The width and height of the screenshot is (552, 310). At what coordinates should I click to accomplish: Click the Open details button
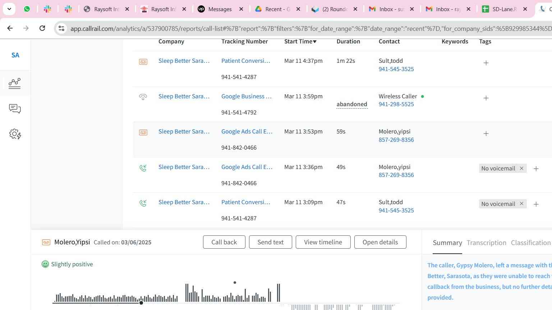coord(380,242)
